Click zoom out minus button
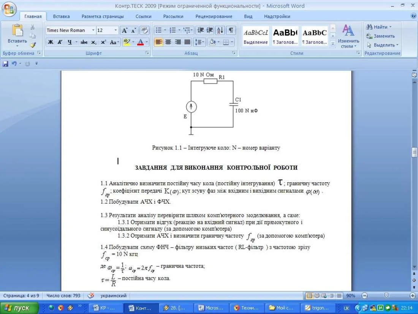The image size is (418, 314). coord(364,296)
